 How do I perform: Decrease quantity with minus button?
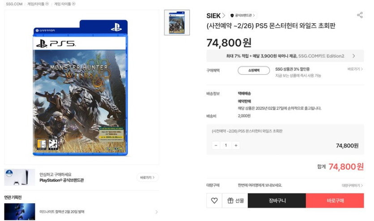pyautogui.click(x=216, y=145)
